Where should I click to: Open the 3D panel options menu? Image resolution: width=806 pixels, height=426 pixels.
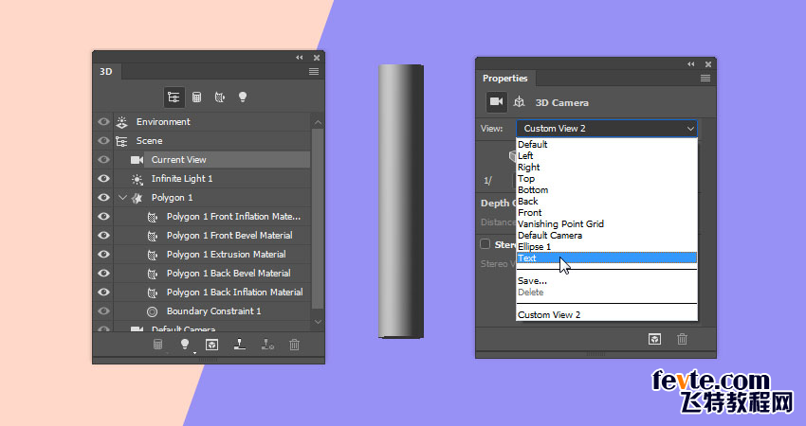pyautogui.click(x=314, y=71)
